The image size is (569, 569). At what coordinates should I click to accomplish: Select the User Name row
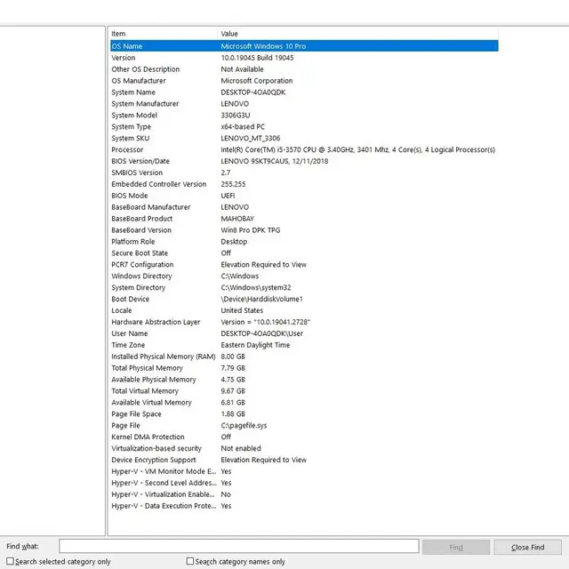coord(304,333)
